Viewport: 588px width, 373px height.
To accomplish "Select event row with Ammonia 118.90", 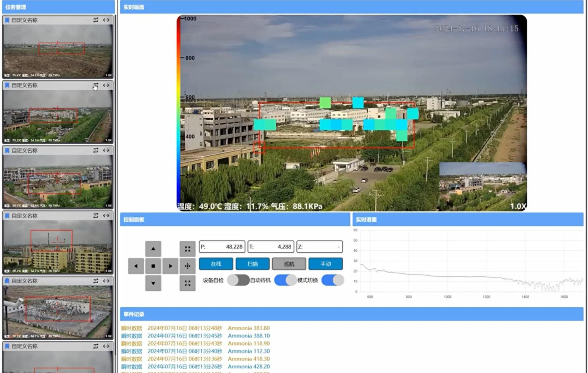I will pyautogui.click(x=196, y=344).
